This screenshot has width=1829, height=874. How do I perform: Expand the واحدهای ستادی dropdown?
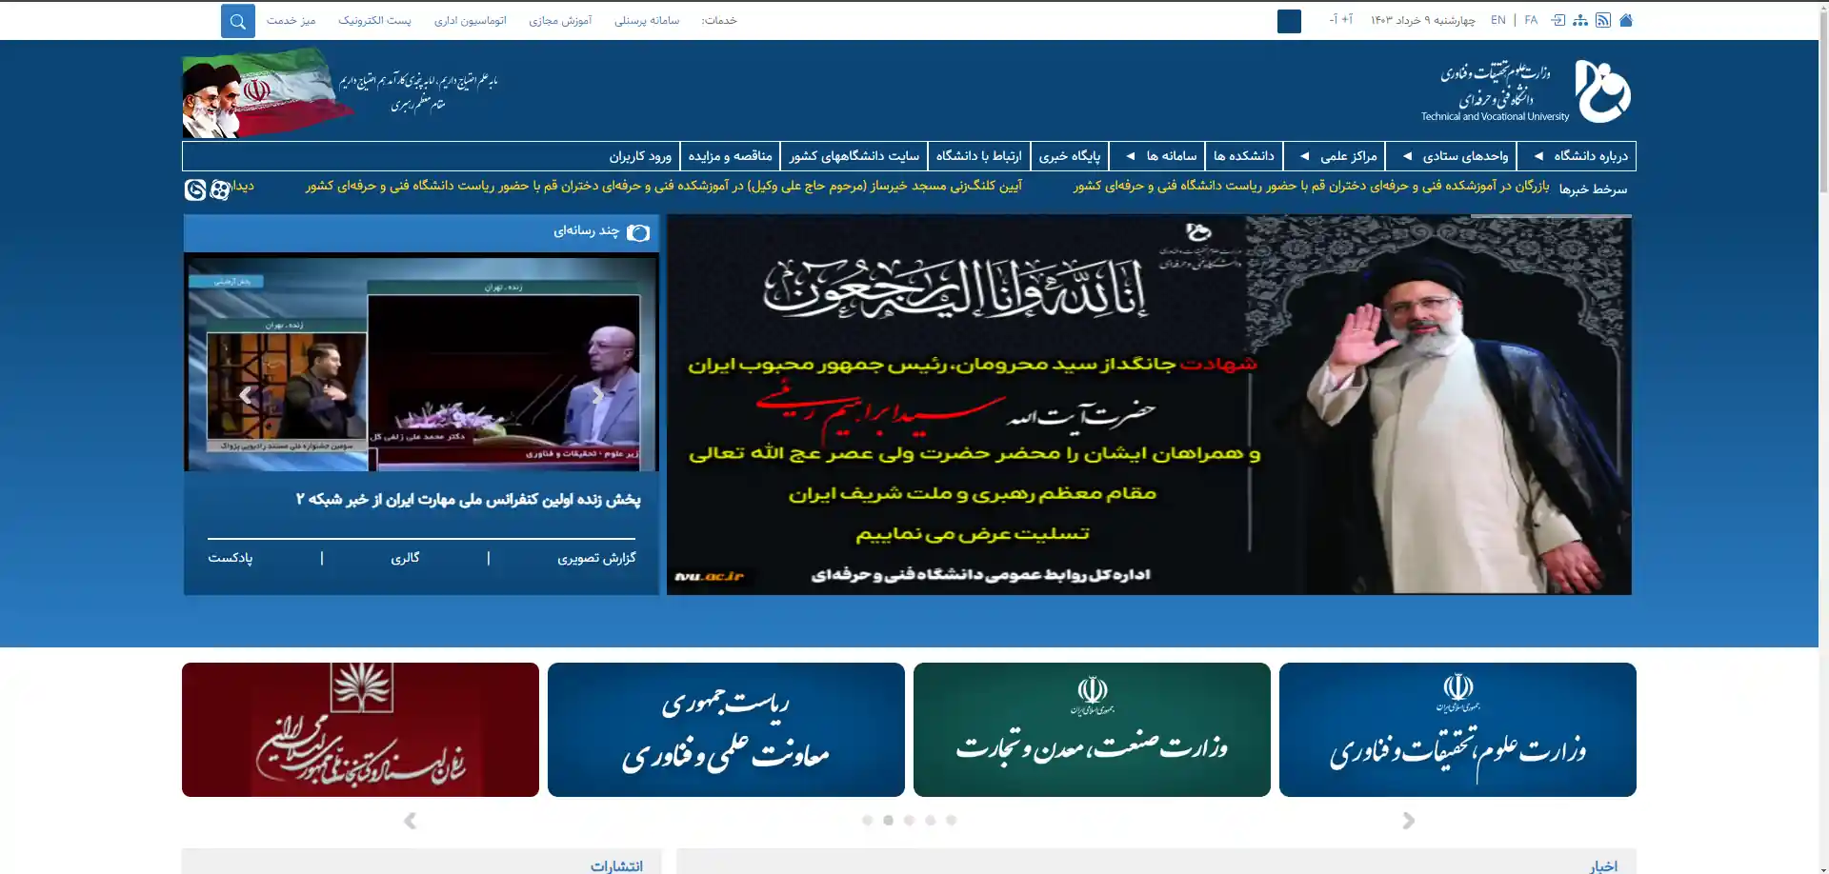click(x=1455, y=156)
